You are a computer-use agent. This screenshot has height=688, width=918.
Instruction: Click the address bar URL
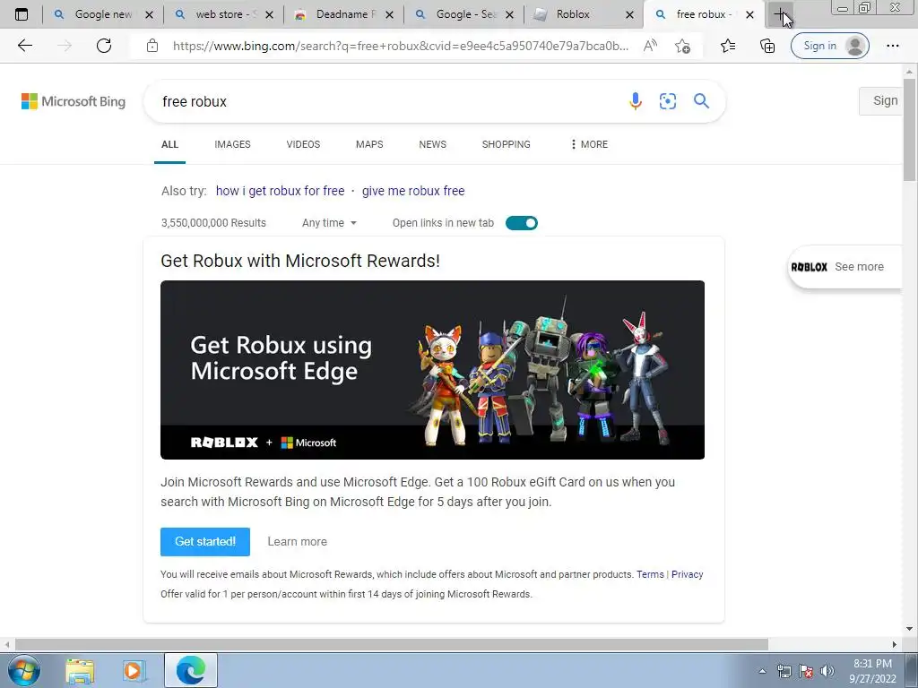click(x=401, y=46)
